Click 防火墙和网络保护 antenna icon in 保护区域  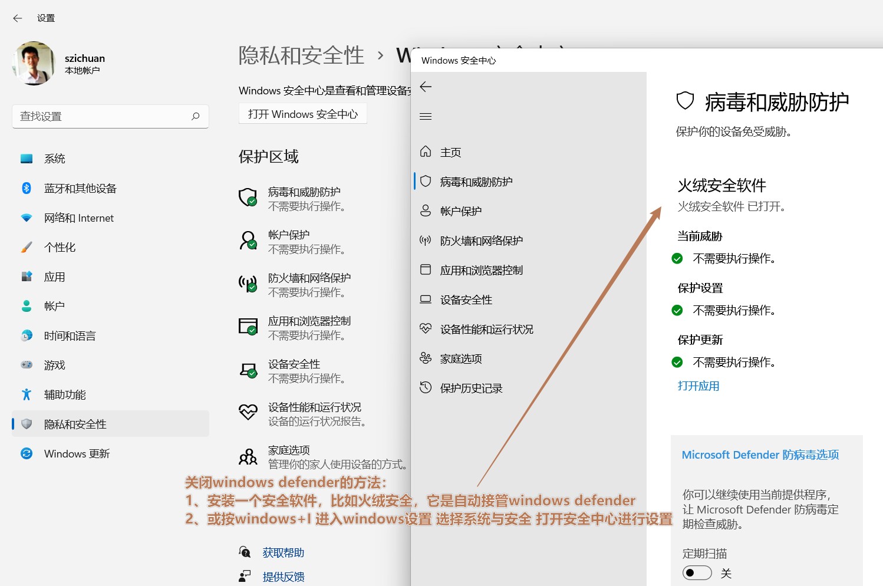click(x=248, y=284)
